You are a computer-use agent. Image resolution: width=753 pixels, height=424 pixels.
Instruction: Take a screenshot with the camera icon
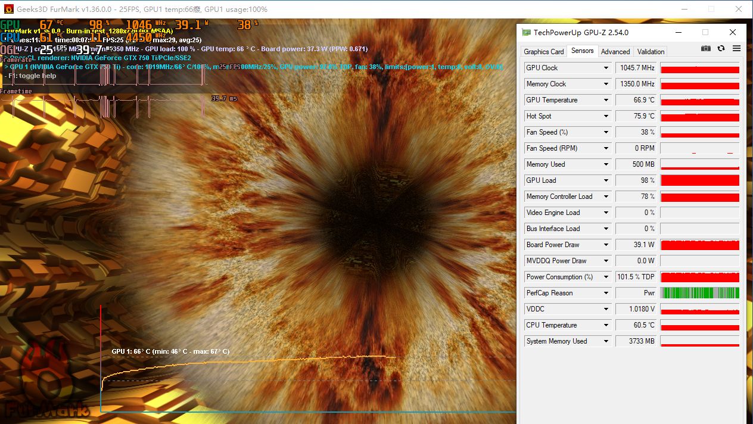[x=705, y=49]
